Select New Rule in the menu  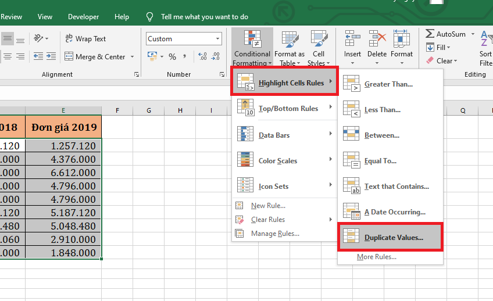(268, 206)
